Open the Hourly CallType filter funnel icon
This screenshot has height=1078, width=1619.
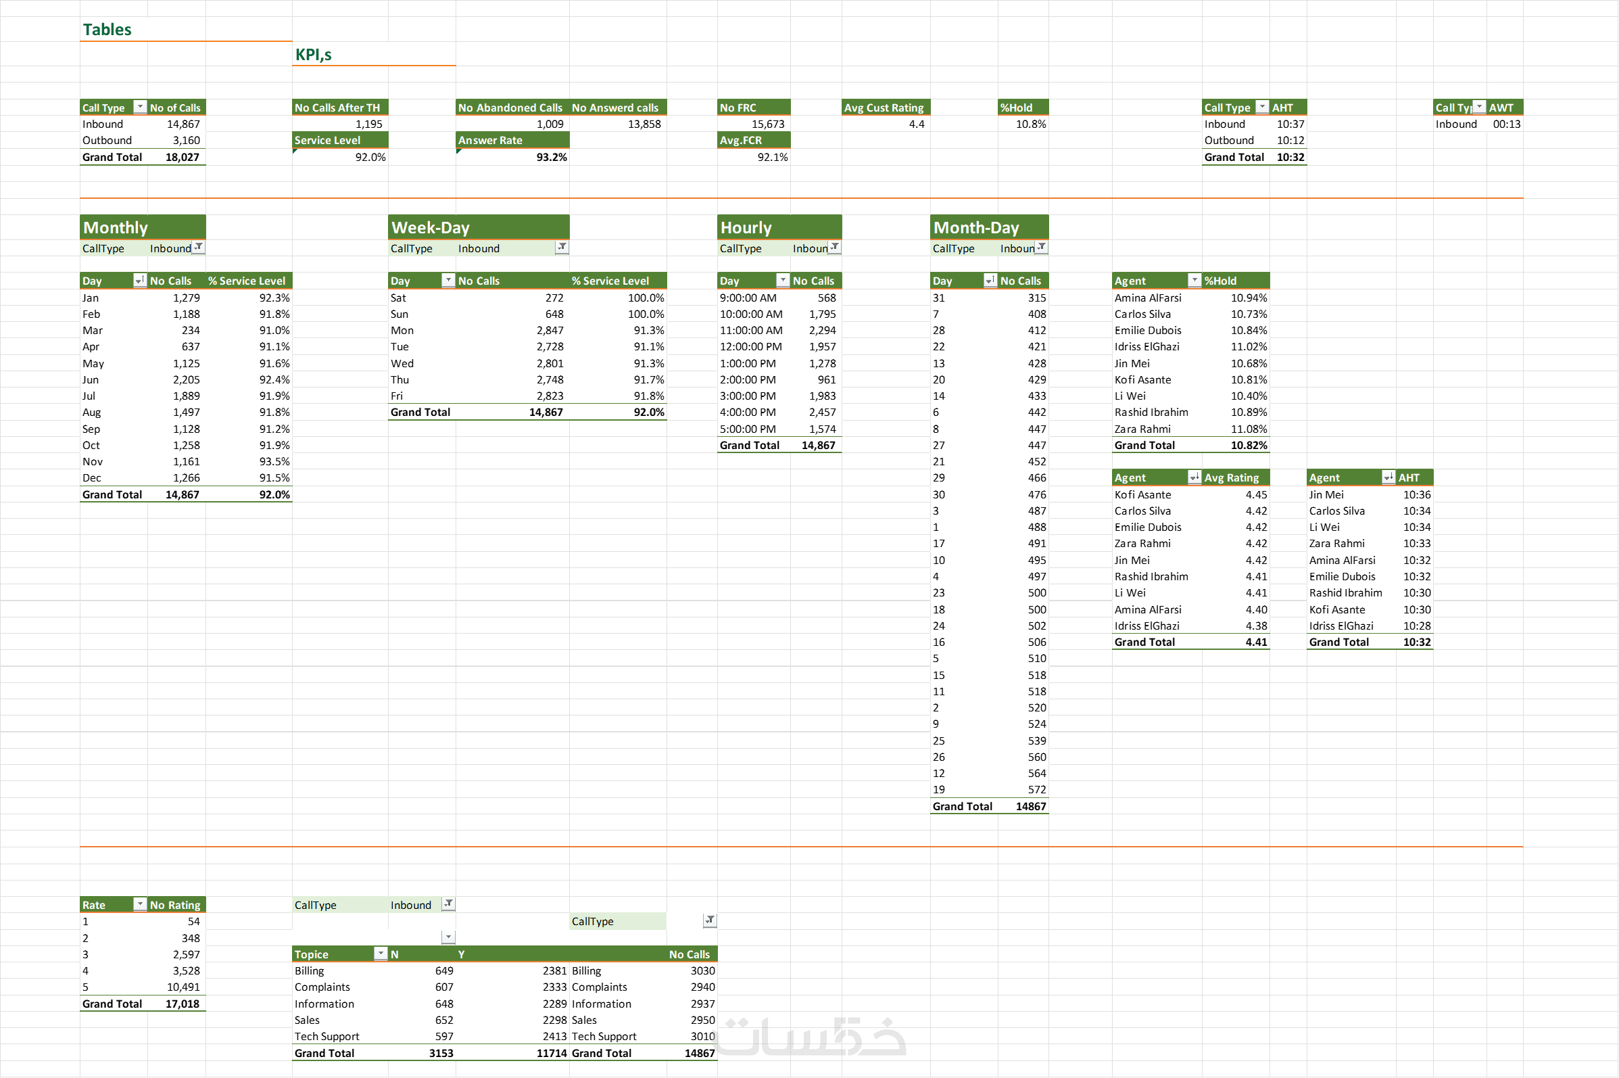(x=834, y=248)
